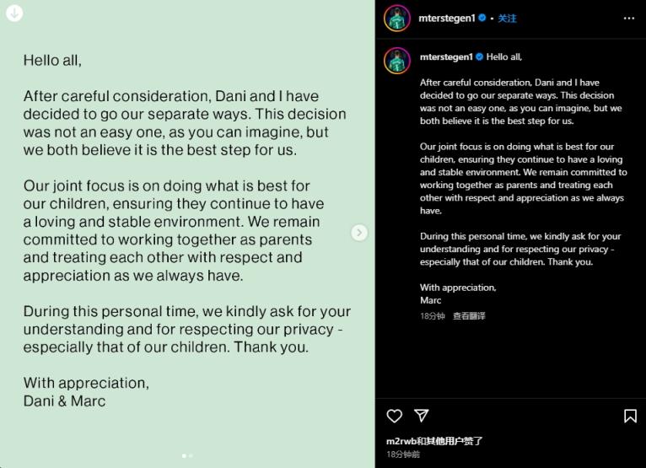Save the post with the bookmark icon
The height and width of the screenshot is (468, 646).
pyautogui.click(x=630, y=416)
